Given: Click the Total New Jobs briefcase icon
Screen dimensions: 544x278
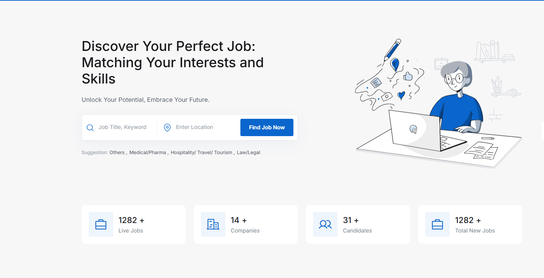Looking at the screenshot, I should (438, 224).
